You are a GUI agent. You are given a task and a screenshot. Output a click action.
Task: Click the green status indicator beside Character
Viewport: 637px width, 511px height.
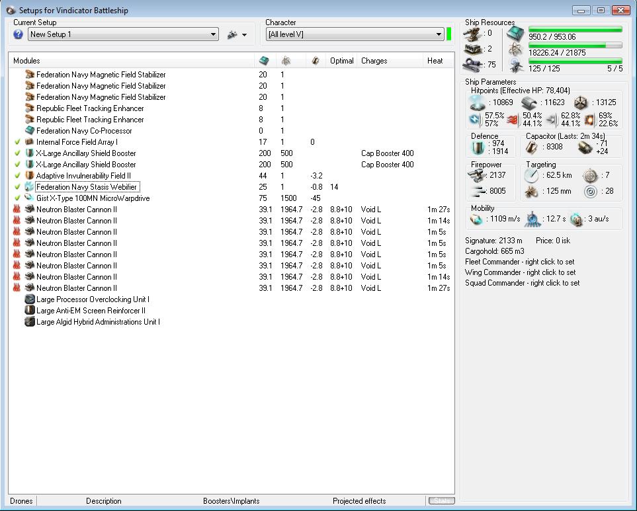(449, 34)
